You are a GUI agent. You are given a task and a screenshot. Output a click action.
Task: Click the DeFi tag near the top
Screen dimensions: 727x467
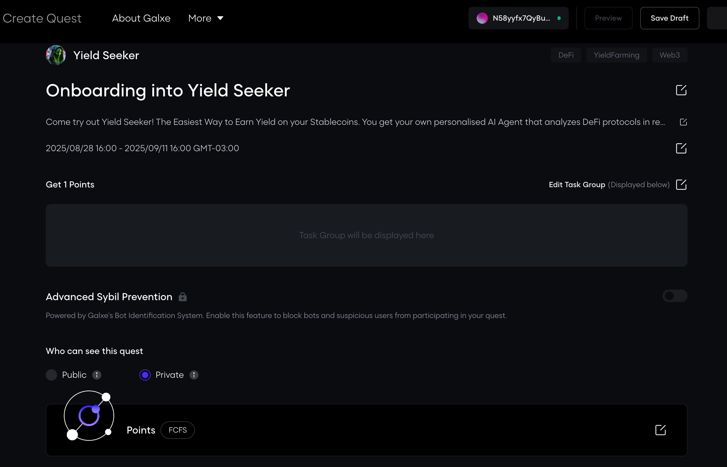(566, 55)
